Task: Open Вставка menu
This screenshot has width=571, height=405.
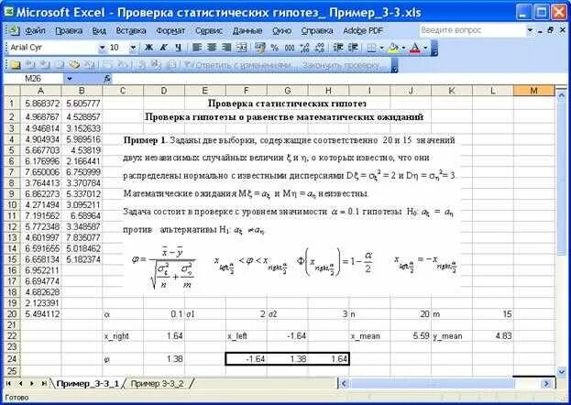Action: coord(131,30)
